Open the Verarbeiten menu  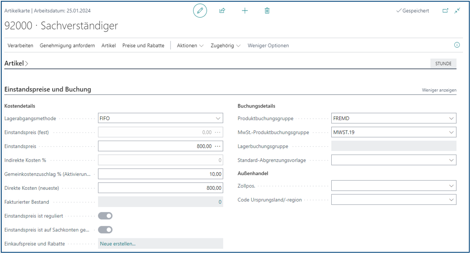(21, 45)
